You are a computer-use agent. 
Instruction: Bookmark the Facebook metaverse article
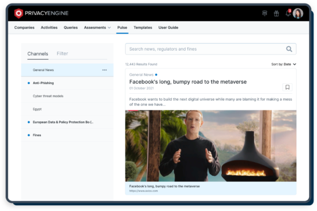pyautogui.click(x=287, y=87)
